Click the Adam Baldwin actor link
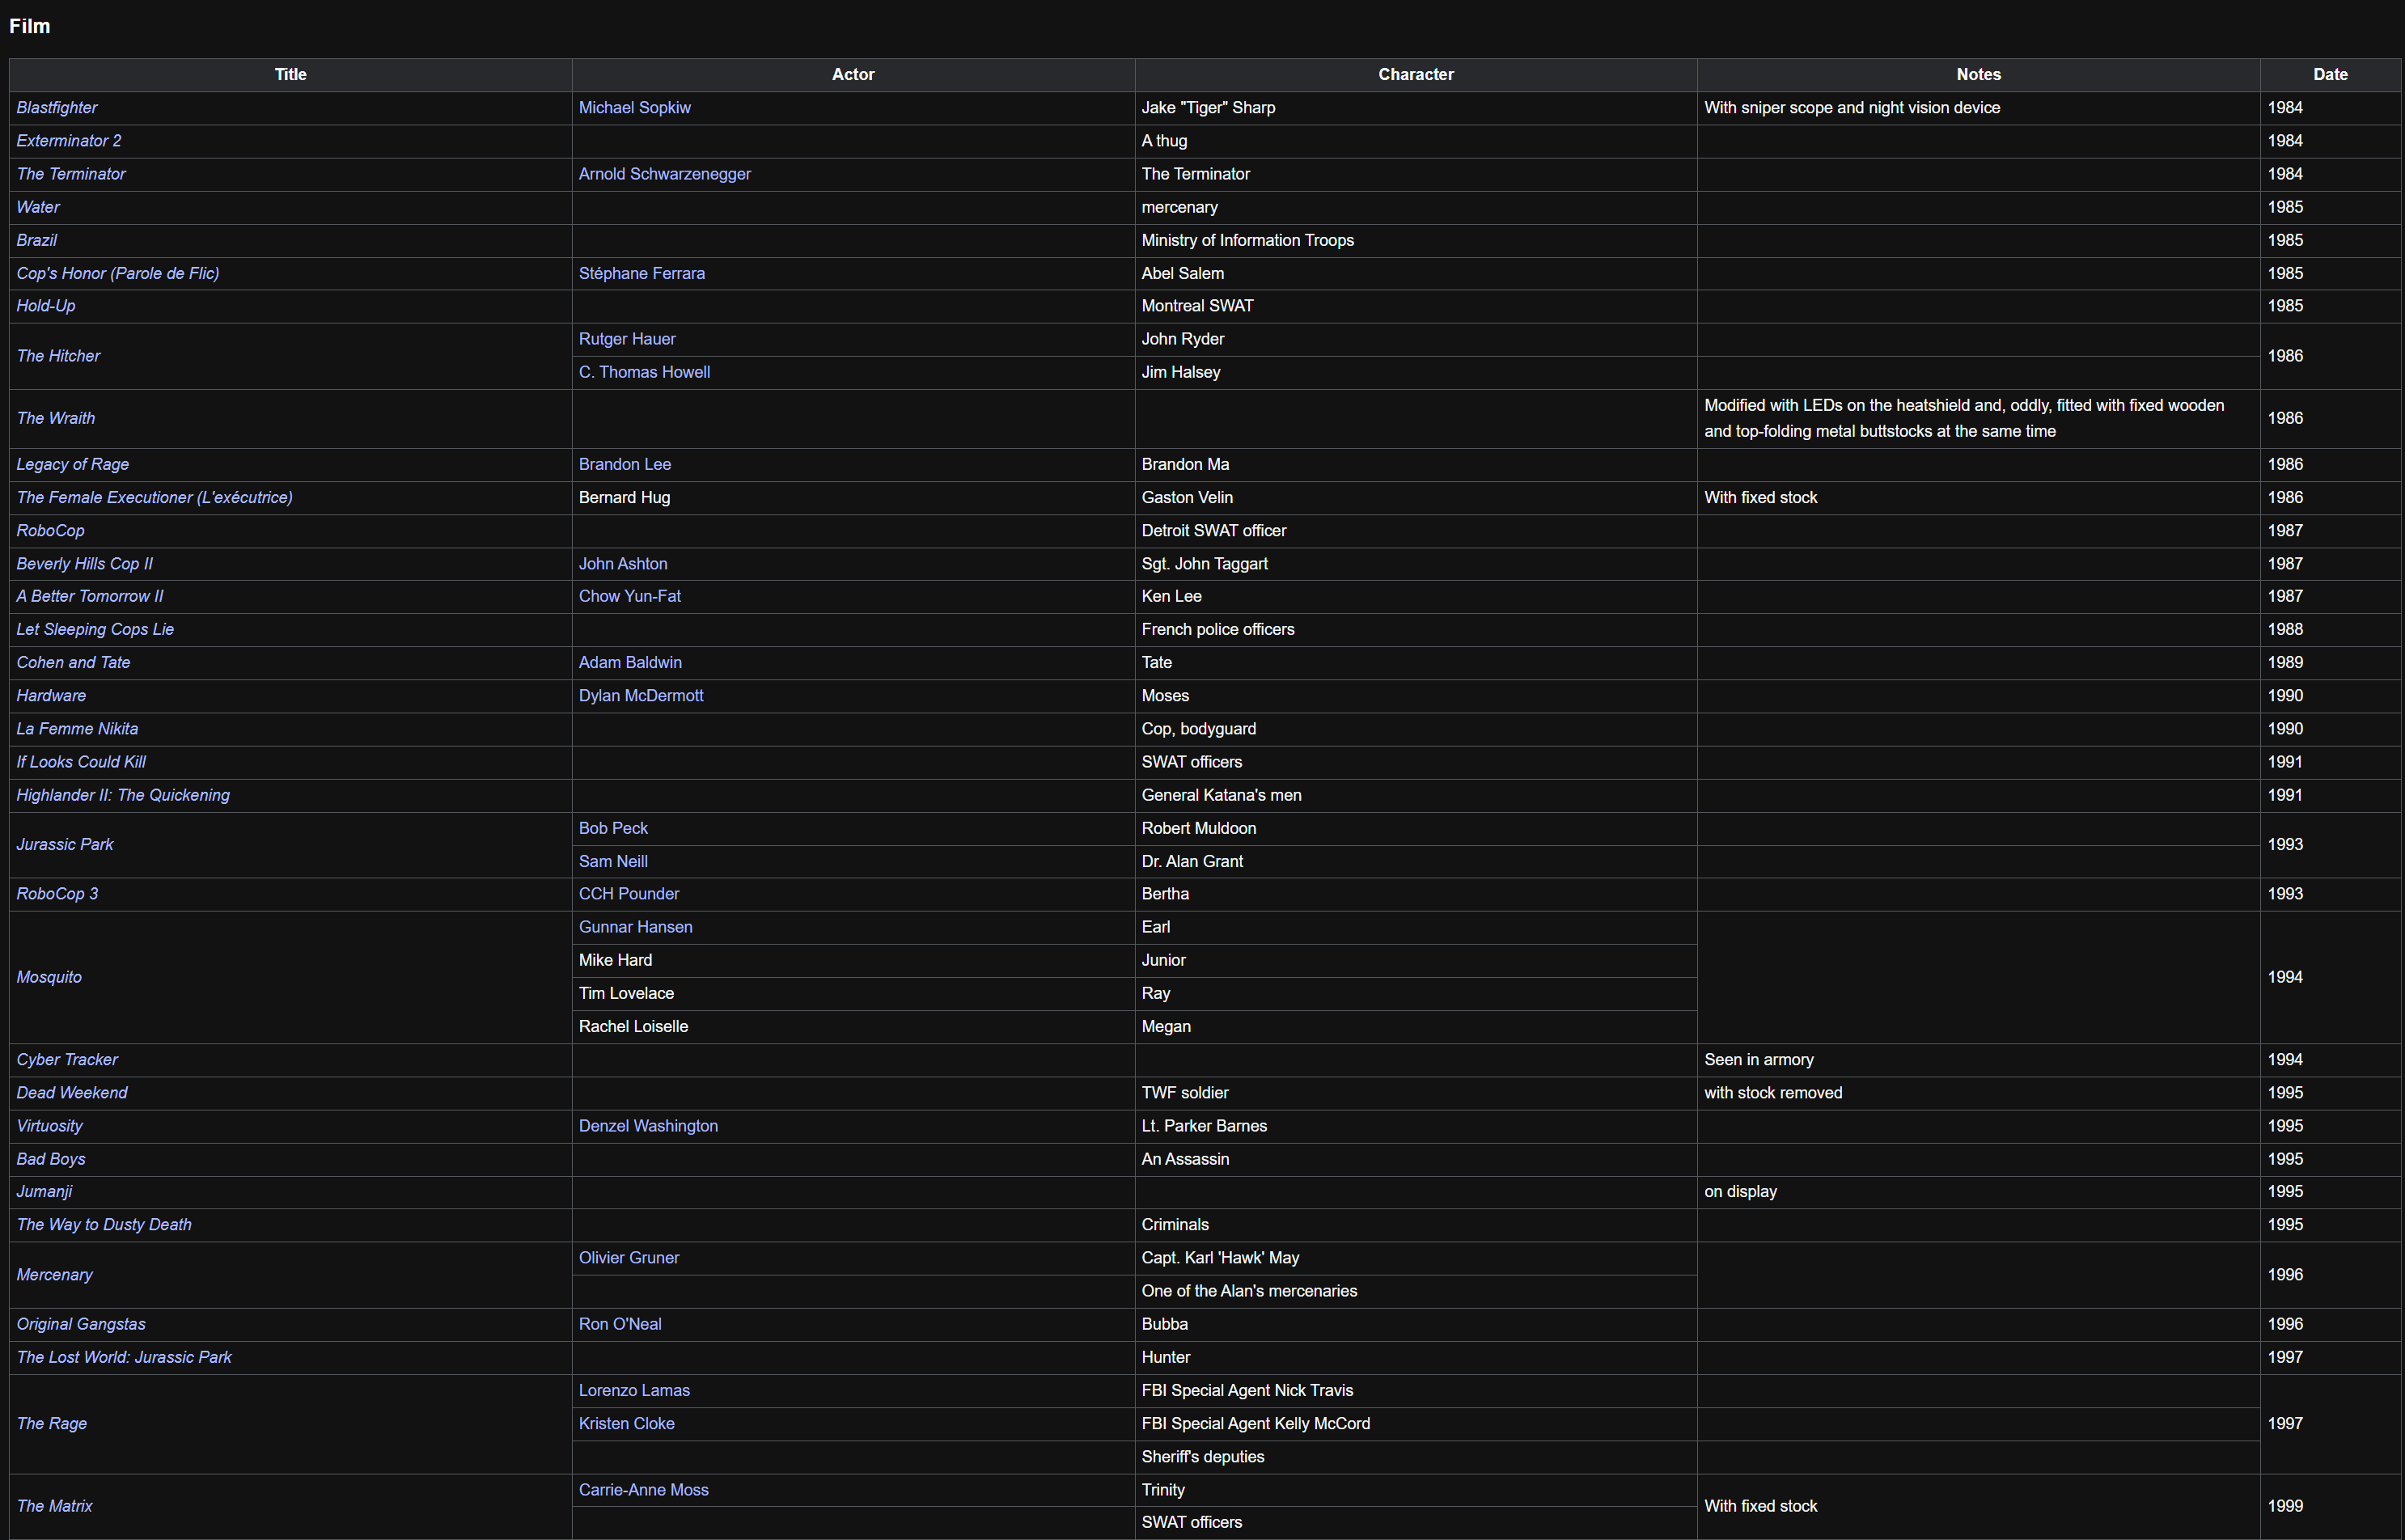Screen dimensions: 2405x1540 click(x=630, y=662)
